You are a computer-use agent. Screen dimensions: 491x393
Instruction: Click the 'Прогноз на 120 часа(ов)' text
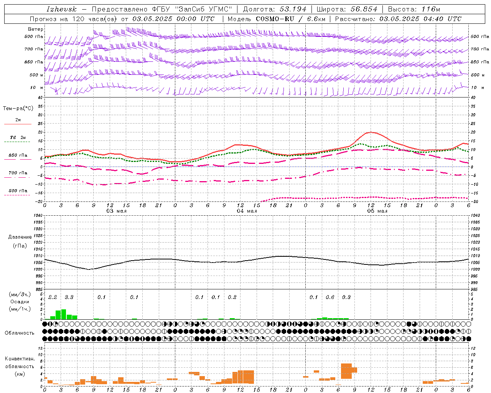click(74, 19)
